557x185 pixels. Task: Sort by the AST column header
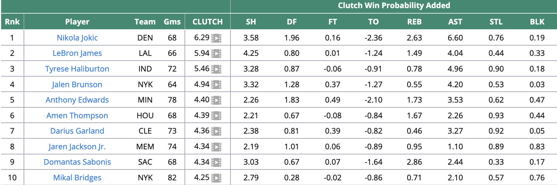pyautogui.click(x=455, y=22)
